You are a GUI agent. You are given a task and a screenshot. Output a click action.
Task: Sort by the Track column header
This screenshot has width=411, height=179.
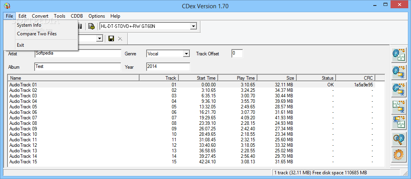click(159, 78)
